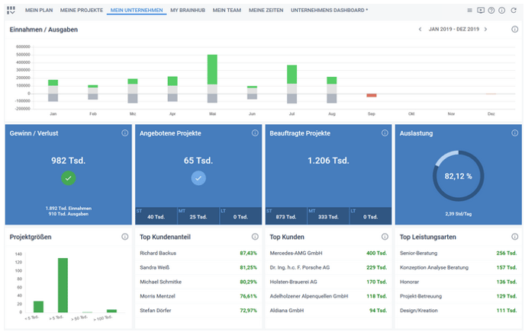Click the video tutorial screen icon
525x332 pixels.
(480, 11)
